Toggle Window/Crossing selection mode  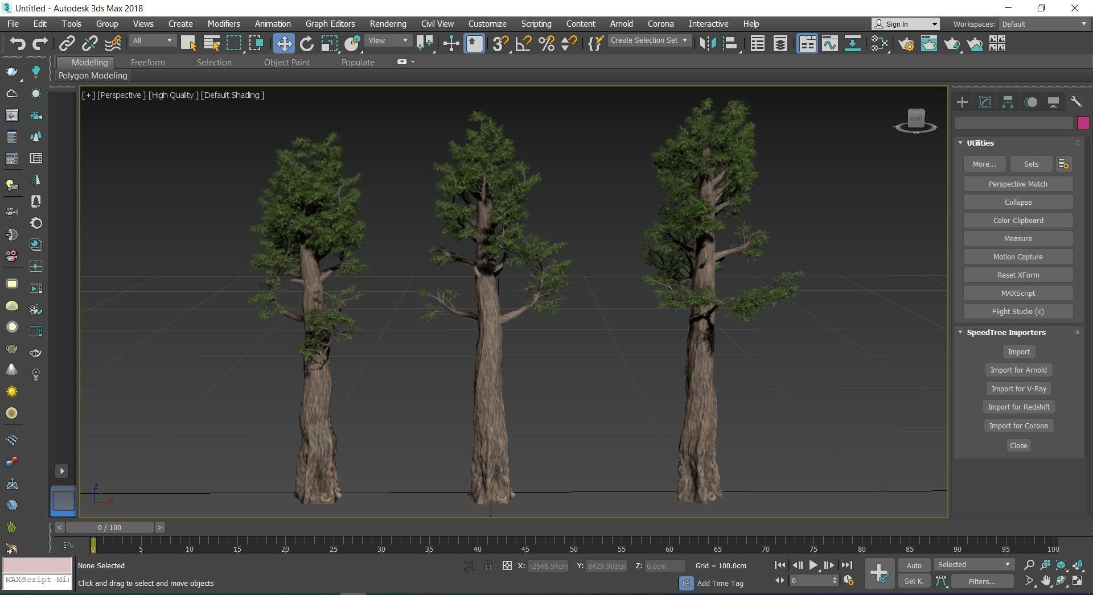(256, 43)
